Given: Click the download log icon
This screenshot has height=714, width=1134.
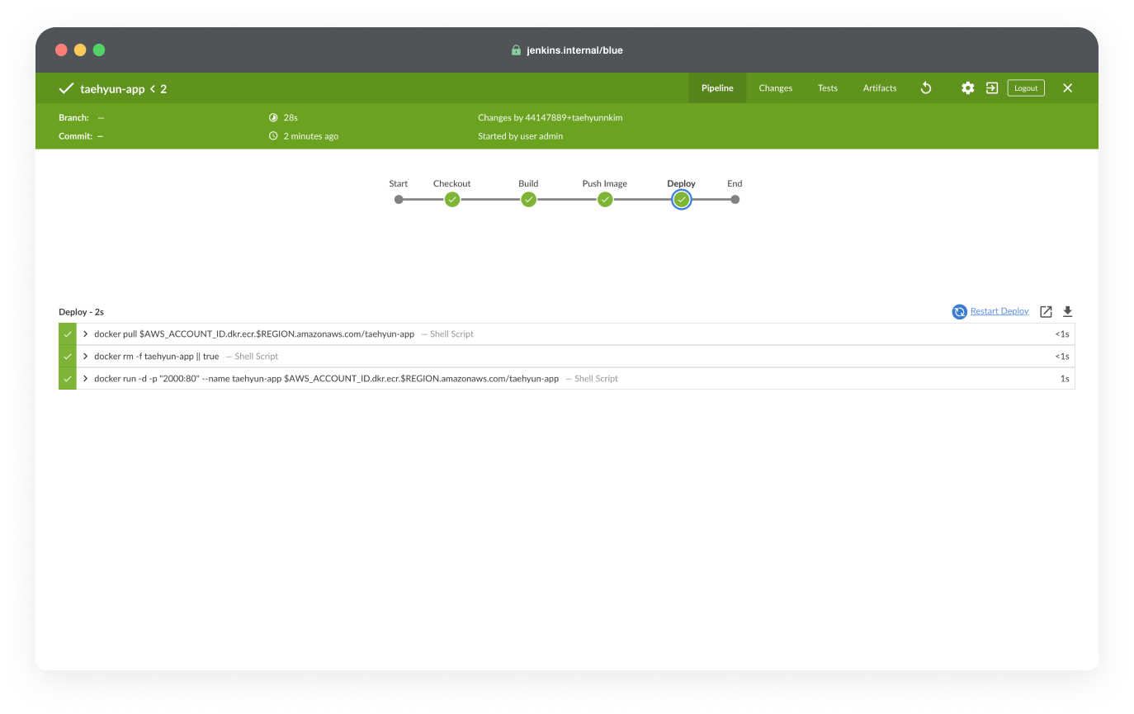Looking at the screenshot, I should [1067, 311].
